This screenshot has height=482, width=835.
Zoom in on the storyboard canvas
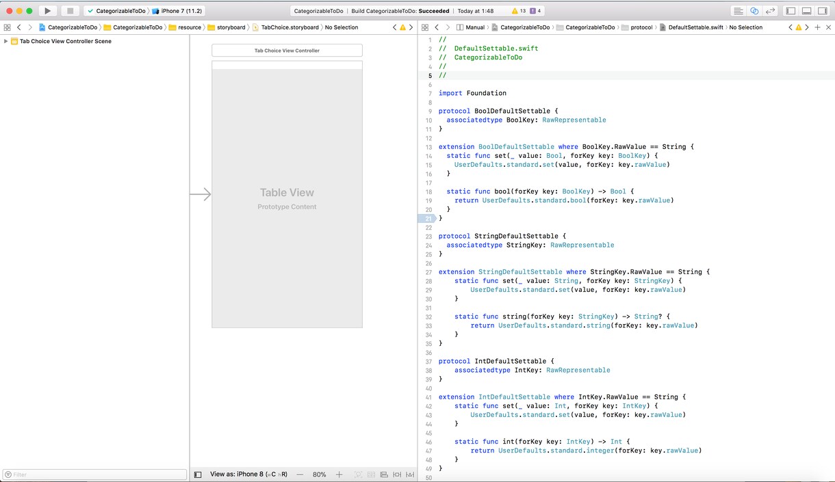click(339, 474)
